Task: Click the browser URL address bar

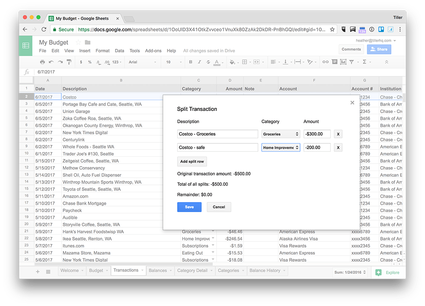Action: coord(193,29)
